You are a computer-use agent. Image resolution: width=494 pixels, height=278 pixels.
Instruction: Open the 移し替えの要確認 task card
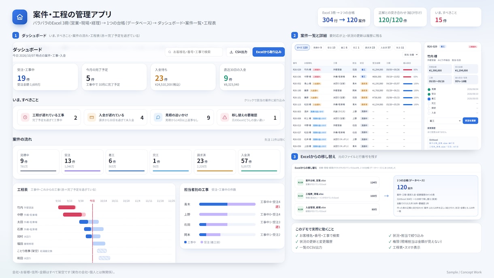[x=248, y=118]
